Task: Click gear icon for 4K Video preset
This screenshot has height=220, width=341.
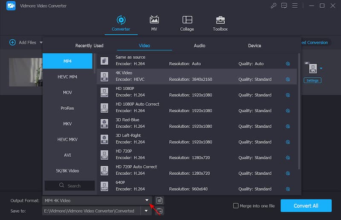Action: (288, 79)
